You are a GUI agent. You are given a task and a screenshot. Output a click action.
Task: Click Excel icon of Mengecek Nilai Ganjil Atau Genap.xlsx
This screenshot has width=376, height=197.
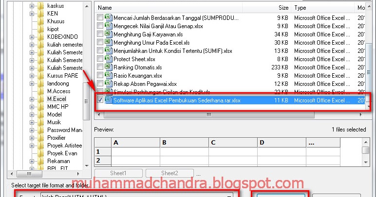109,26
